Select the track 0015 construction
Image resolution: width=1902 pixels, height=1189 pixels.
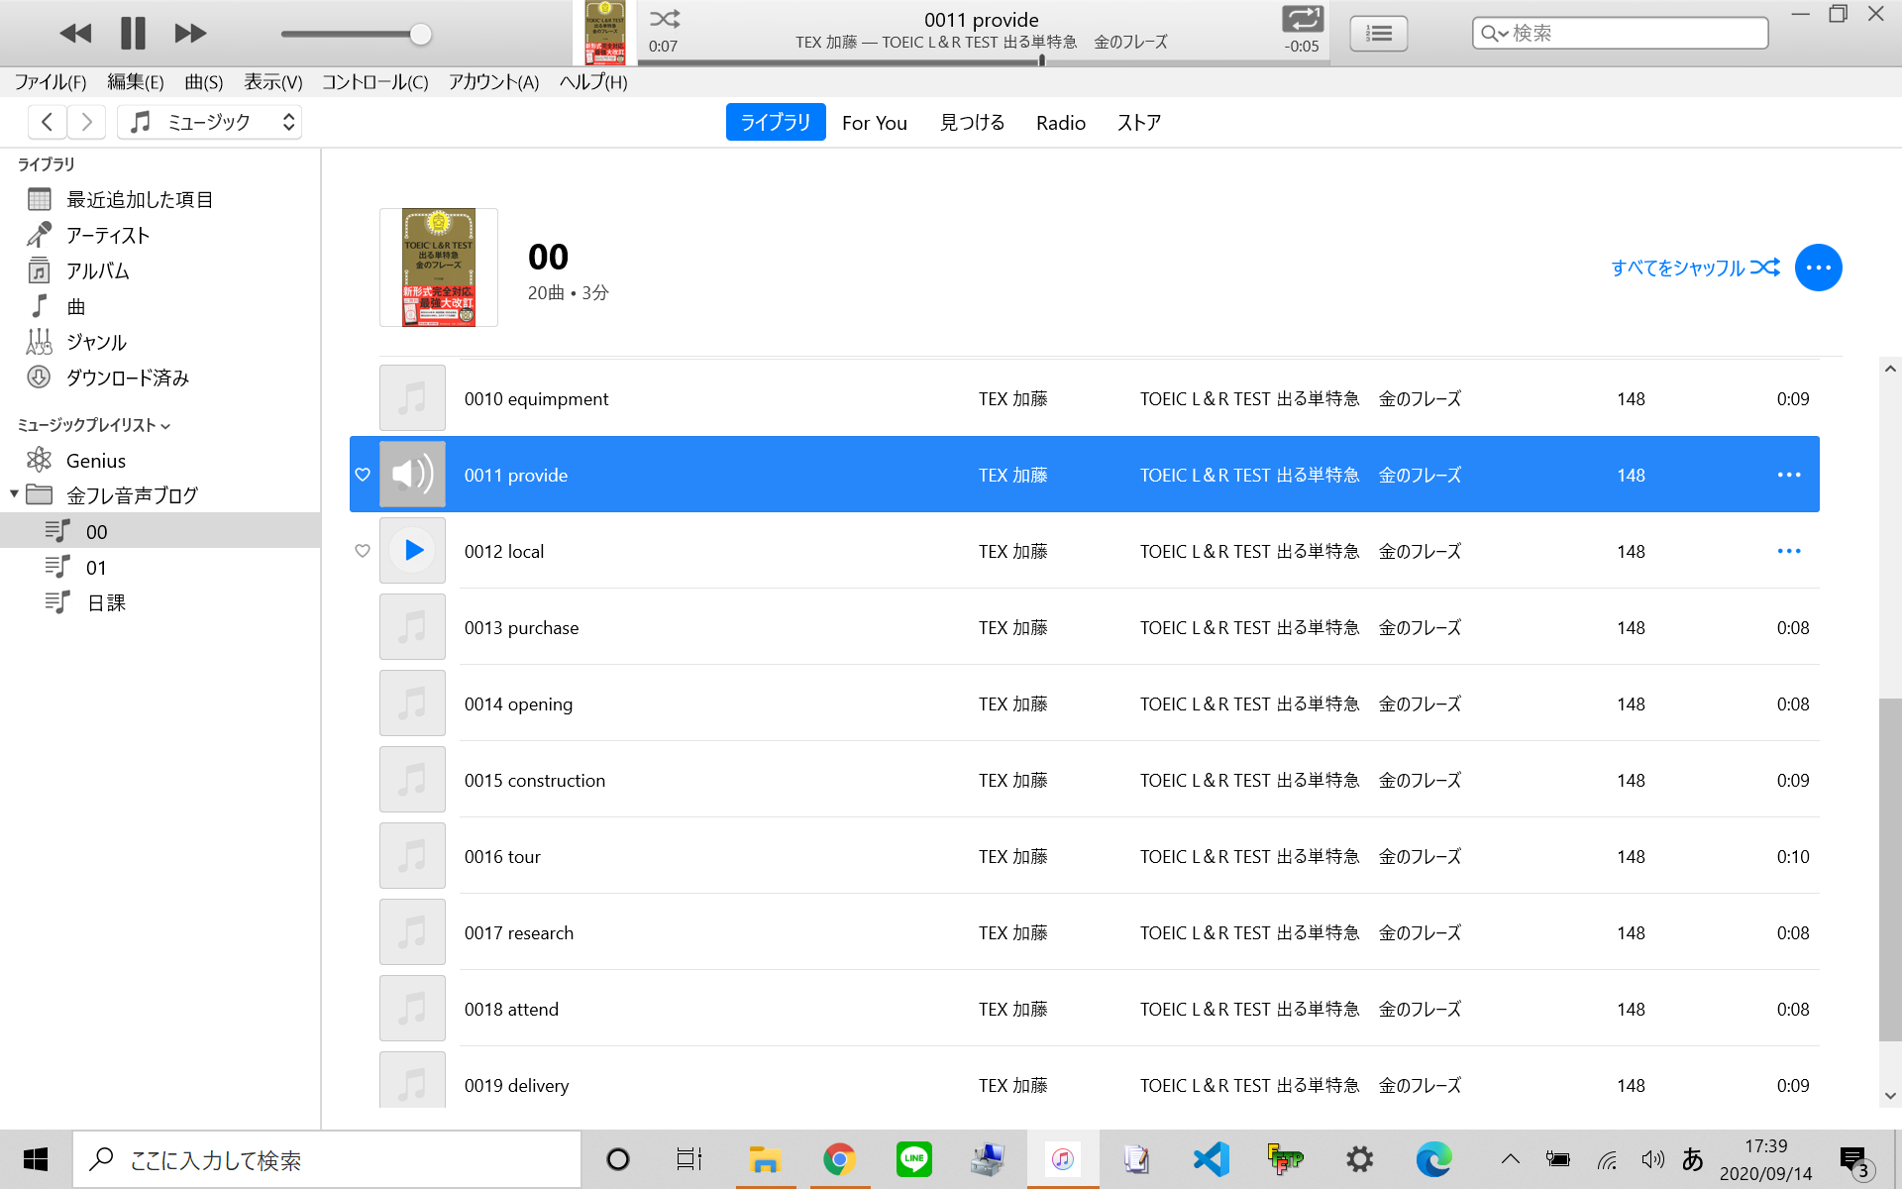click(x=1085, y=780)
